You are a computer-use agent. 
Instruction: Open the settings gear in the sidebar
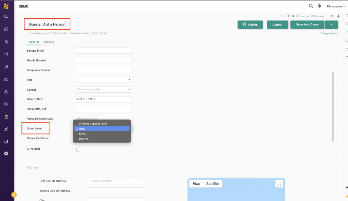pyautogui.click(x=6, y=153)
